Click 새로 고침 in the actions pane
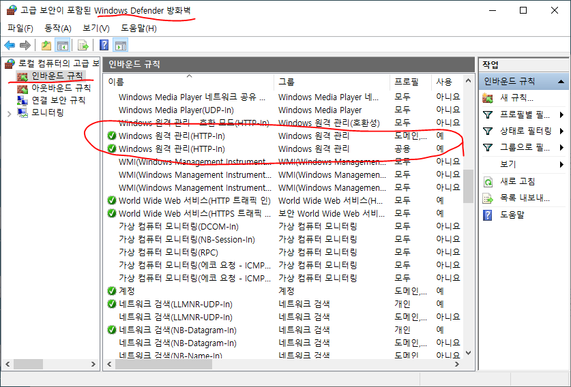The height and width of the screenshot is (387, 571). 518,181
